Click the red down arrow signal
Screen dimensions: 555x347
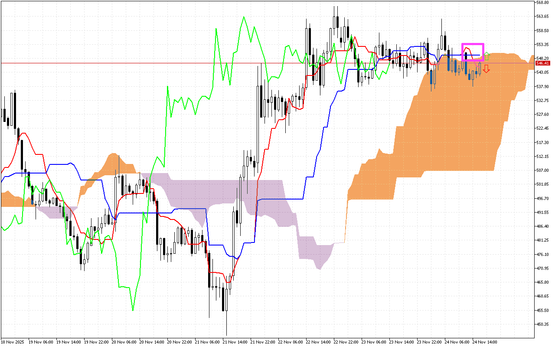coord(486,69)
